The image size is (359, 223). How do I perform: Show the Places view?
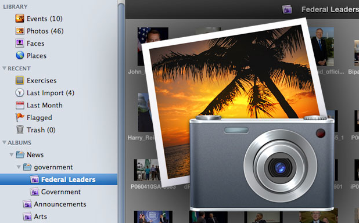pos(37,56)
